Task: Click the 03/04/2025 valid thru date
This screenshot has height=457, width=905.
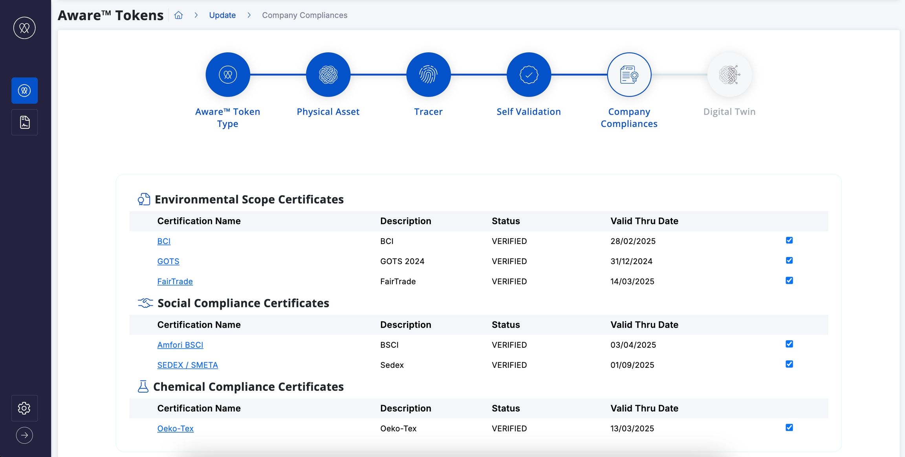Action: pyautogui.click(x=633, y=345)
